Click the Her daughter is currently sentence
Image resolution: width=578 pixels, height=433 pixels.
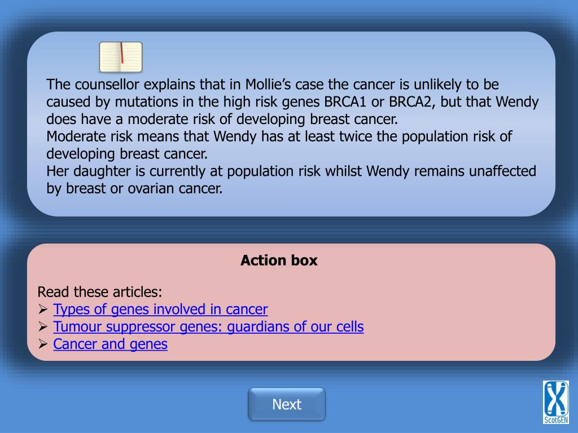(x=291, y=179)
